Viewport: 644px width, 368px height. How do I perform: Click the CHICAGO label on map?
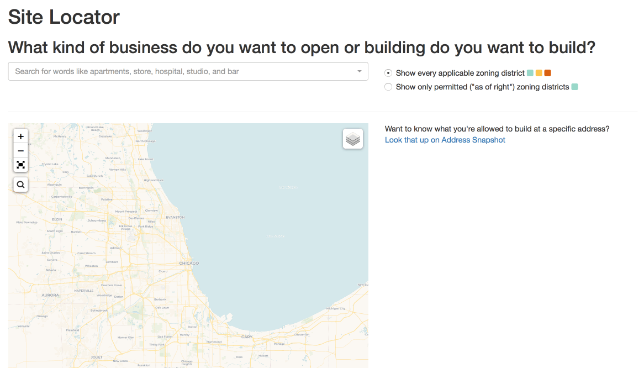(189, 263)
